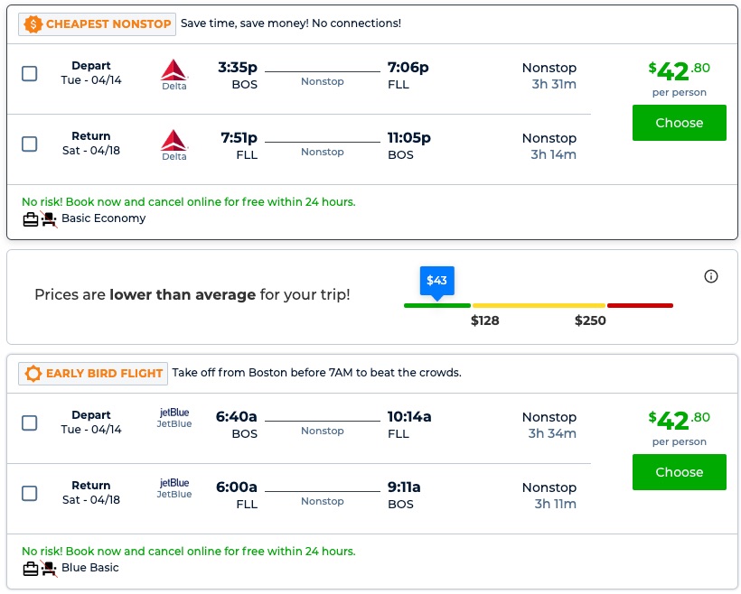
Task: Check the Delta 7:51p return flight checkbox
Action: (x=30, y=144)
